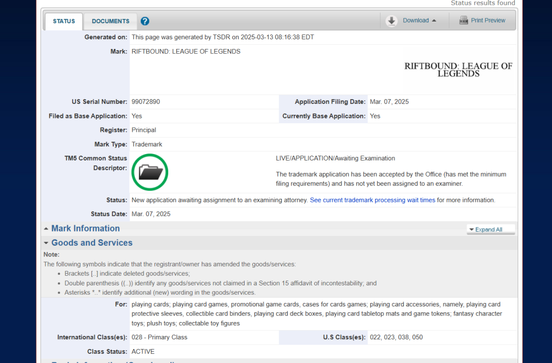Image resolution: width=552 pixels, height=363 pixels.
Task: Click the Download arrow icon
Action: [391, 21]
